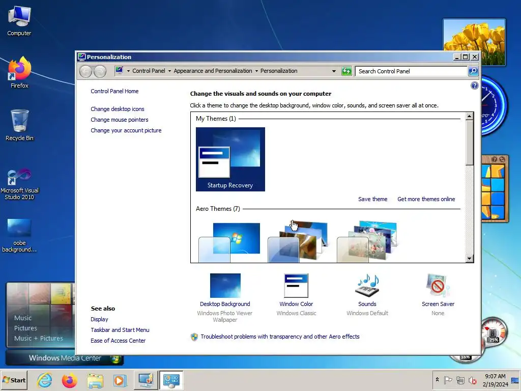Click the Personalization monitor icon on the taskbar

(146, 380)
